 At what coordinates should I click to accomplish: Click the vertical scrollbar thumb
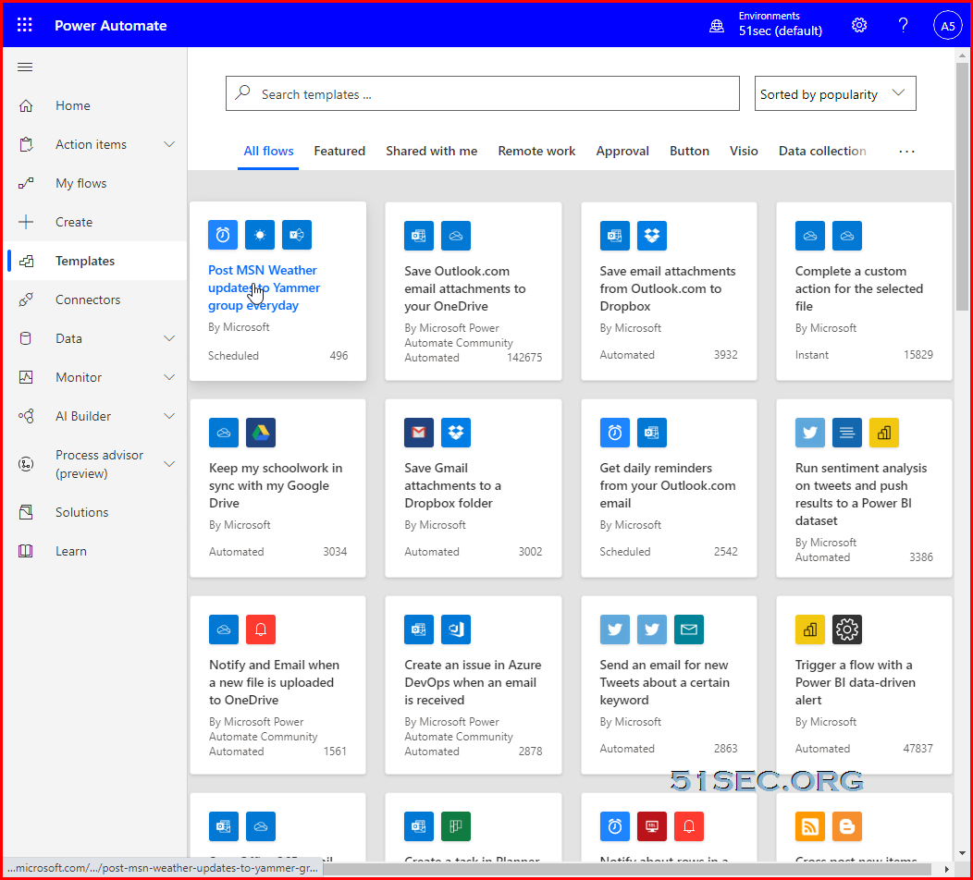[962, 186]
